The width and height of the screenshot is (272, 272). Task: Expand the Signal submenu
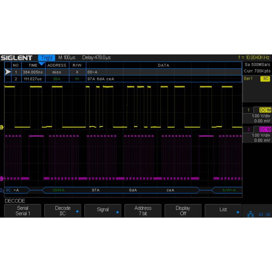103,210
